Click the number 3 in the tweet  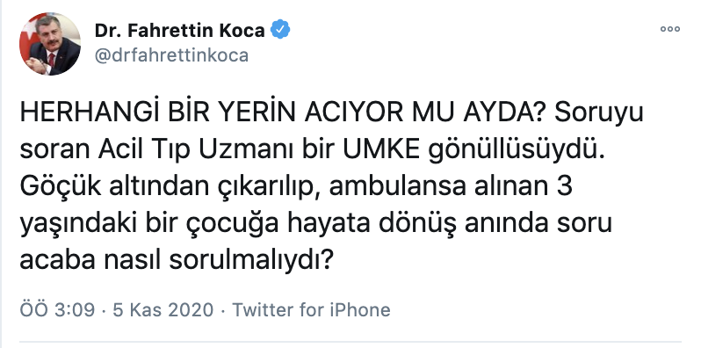[x=565, y=187]
